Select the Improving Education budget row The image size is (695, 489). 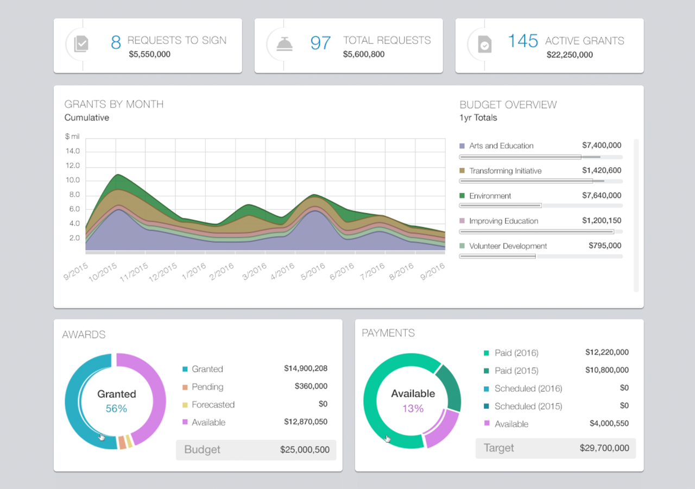pos(540,221)
